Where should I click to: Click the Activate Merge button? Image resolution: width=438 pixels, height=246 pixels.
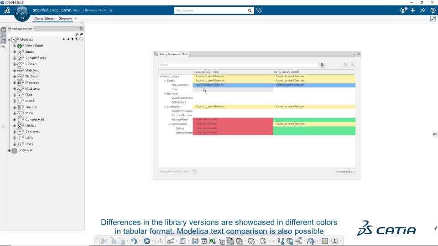tap(345, 172)
